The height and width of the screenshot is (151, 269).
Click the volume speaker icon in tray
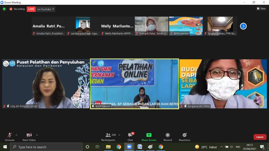tap(232, 147)
